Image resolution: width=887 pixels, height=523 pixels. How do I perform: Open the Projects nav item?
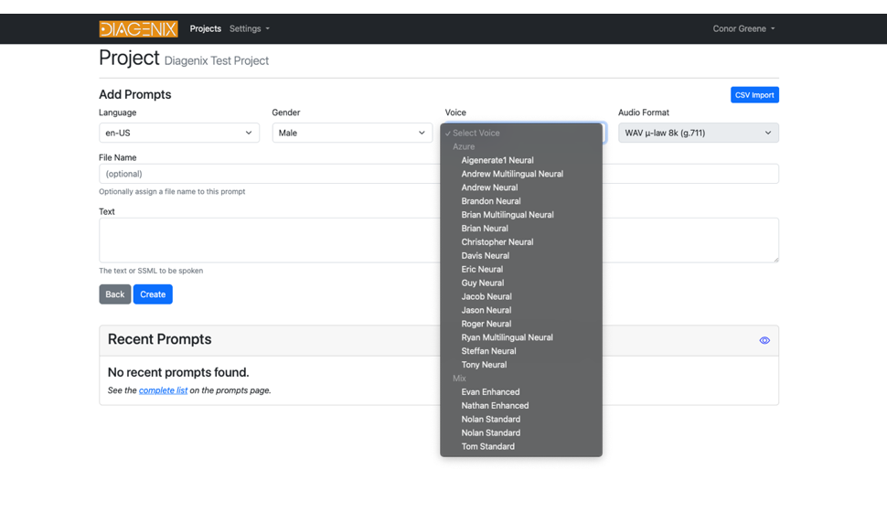206,29
